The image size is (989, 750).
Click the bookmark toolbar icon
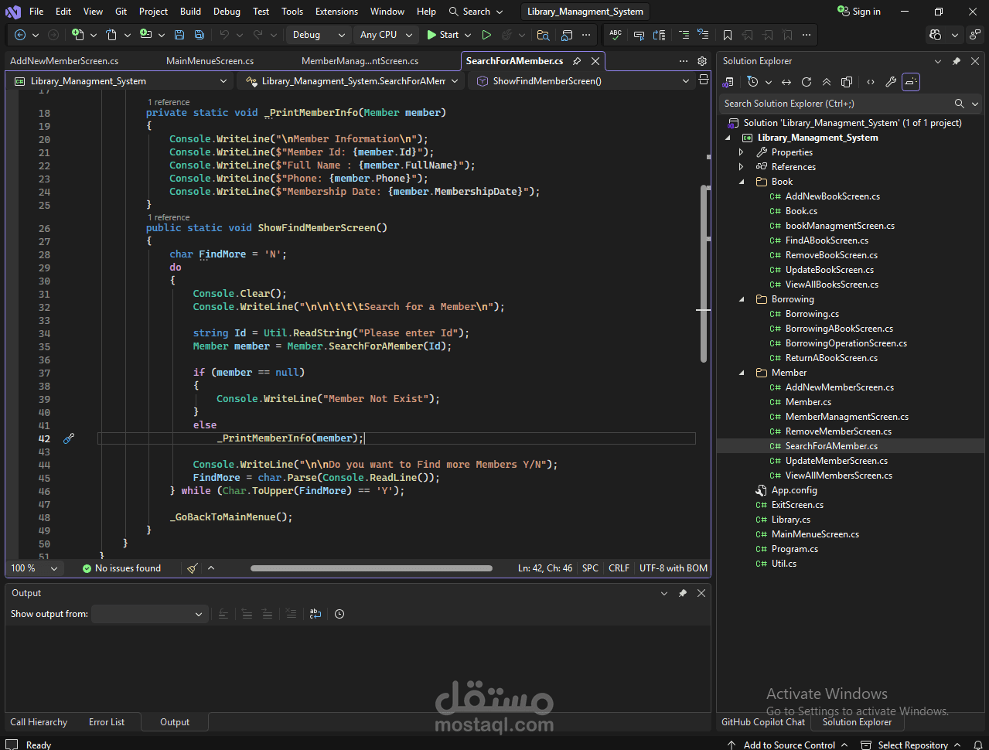[728, 35]
